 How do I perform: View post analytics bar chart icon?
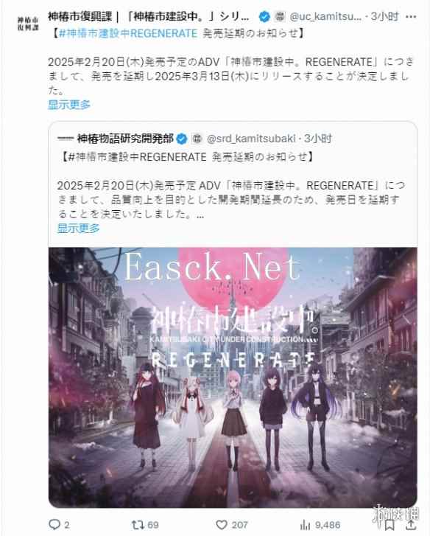click(x=305, y=525)
